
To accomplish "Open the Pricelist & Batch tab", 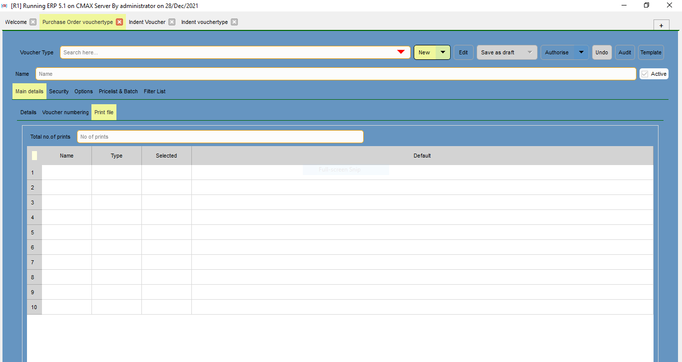I will pos(118,91).
